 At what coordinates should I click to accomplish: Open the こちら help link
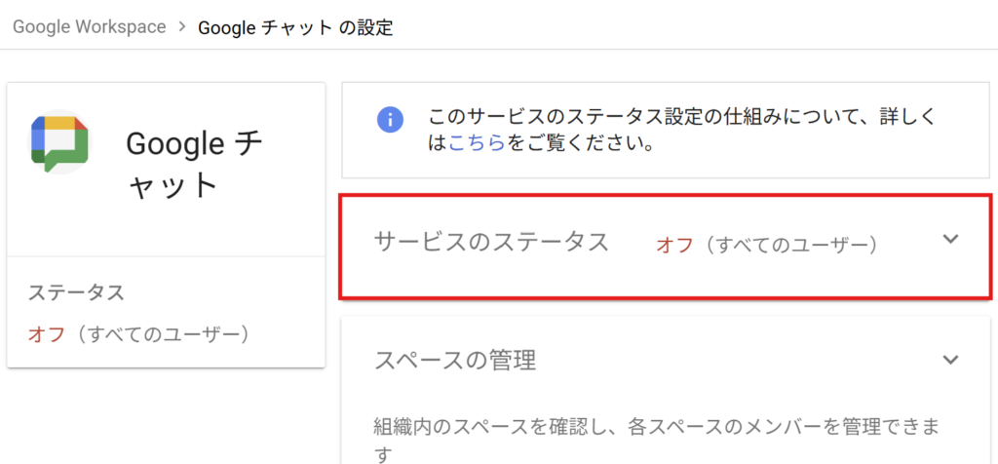[x=477, y=144]
